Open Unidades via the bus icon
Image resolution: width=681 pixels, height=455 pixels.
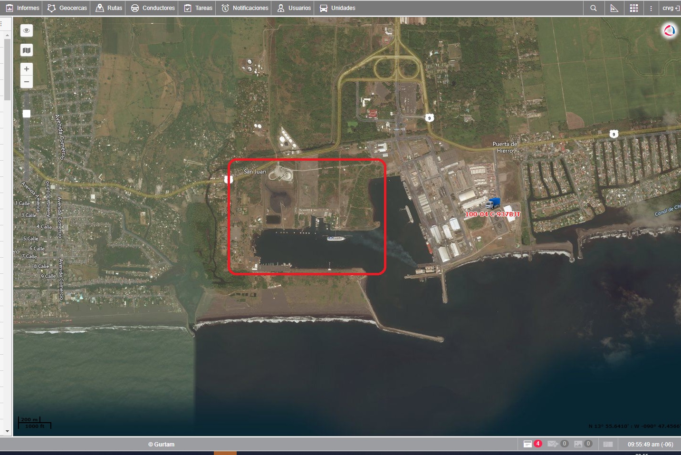coord(324,8)
